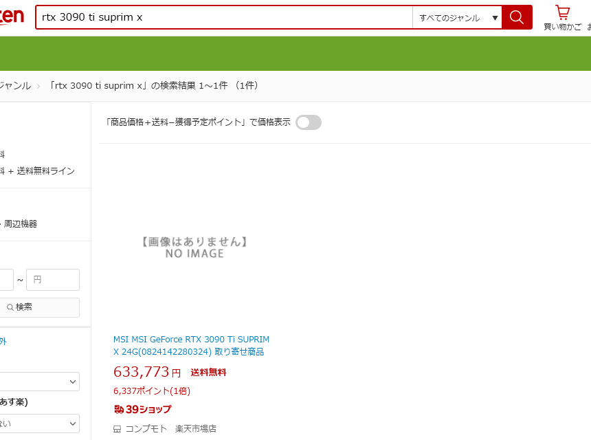Click the 39ショップ truck badge
Screen dimensions: 591x440
(x=142, y=409)
